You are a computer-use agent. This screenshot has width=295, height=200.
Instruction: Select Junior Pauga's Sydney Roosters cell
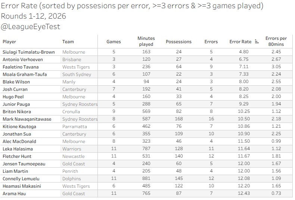point(80,104)
